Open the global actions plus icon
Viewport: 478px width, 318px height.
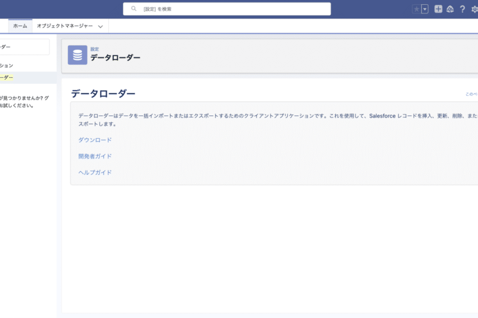(438, 9)
